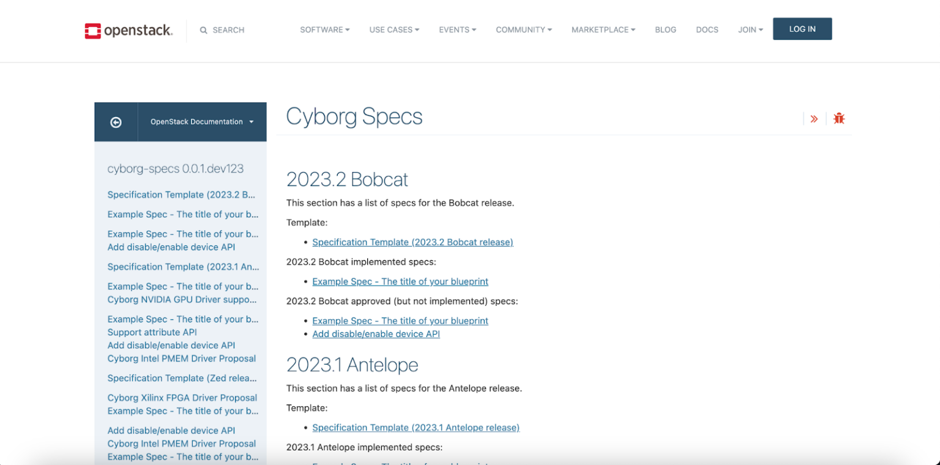Expand the Join menu
940x465 pixels.
click(x=750, y=29)
